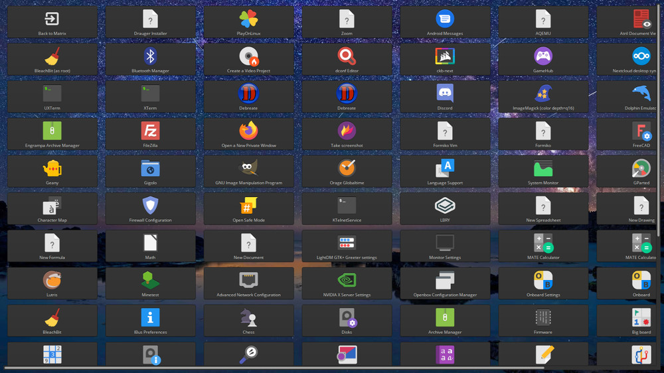This screenshot has width=664, height=373.
Task: Open the Geany editor
Action: click(52, 171)
